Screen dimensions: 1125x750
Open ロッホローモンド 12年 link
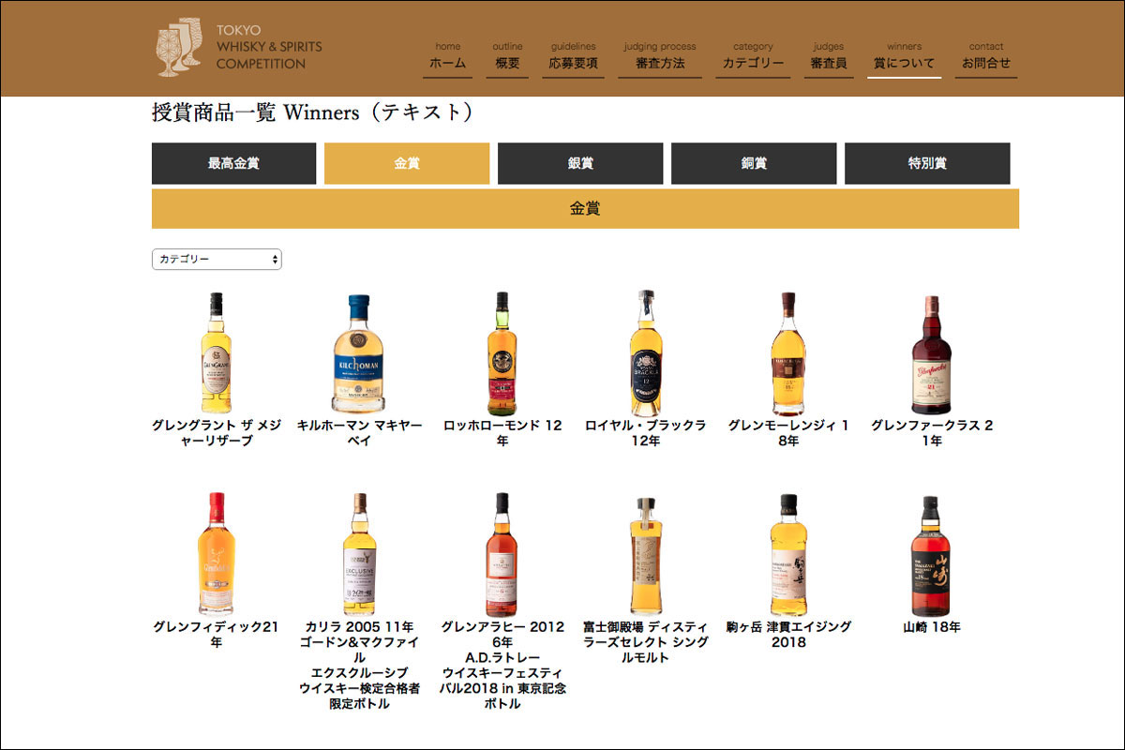tap(503, 433)
